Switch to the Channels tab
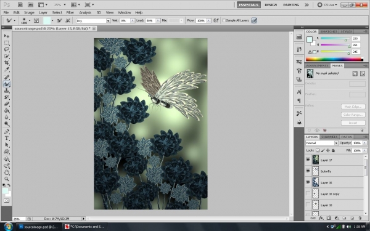370x231 pixels. (329, 137)
